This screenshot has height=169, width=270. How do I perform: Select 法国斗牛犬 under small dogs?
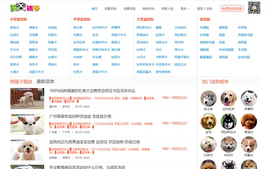36,72
